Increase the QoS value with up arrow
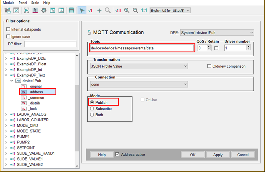This screenshot has height=172, width=265. (209, 46)
